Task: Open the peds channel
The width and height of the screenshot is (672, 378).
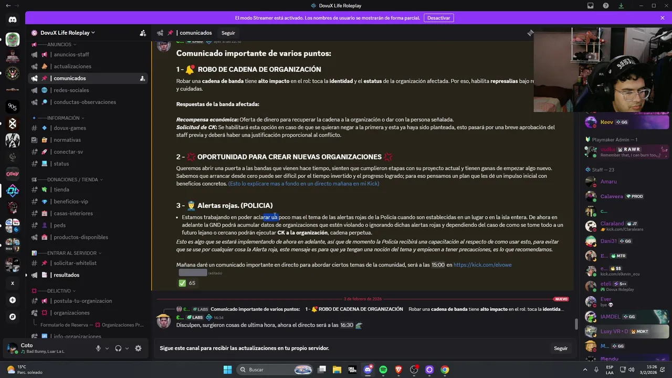Action: (88, 225)
